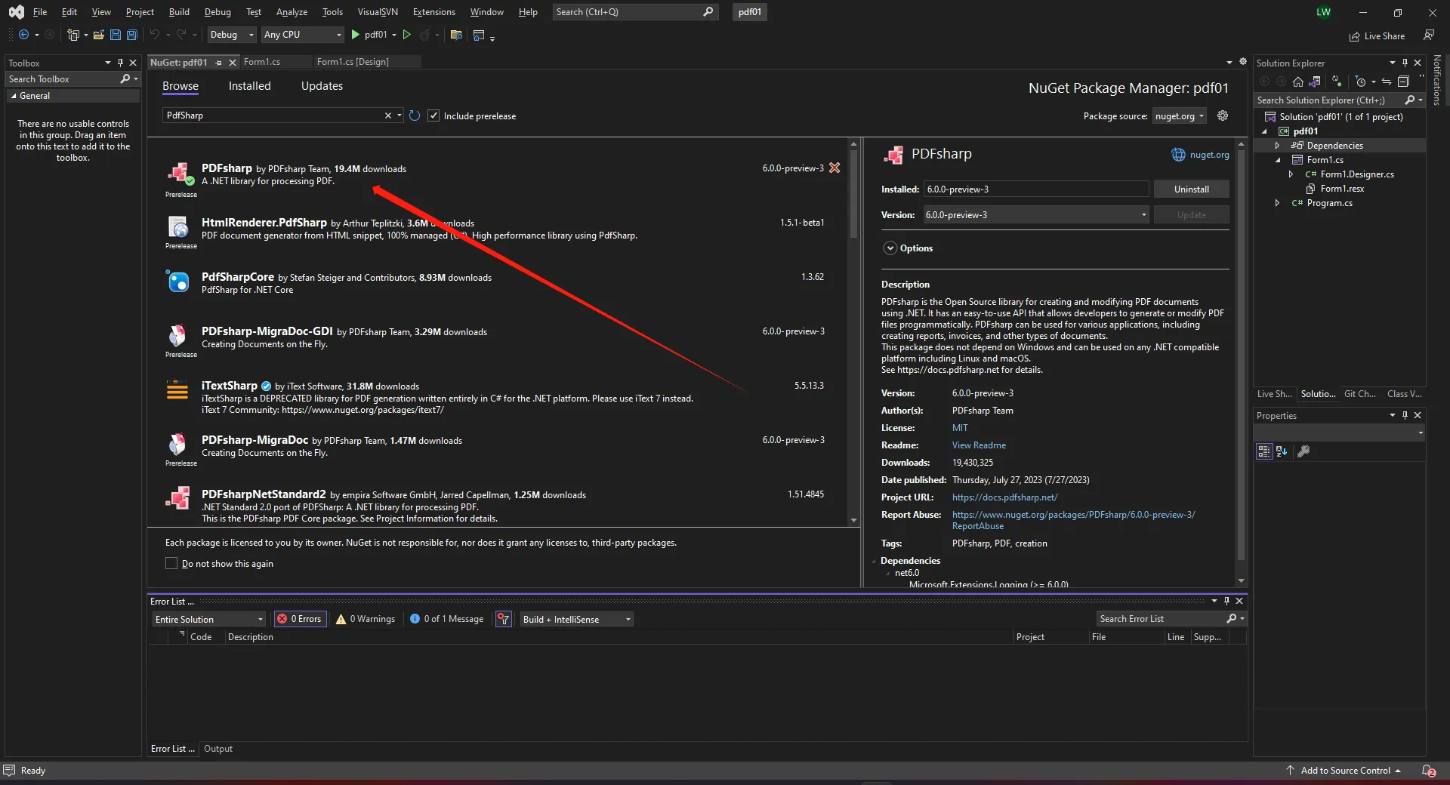Switch to Form1.cs [Design] tab

(353, 62)
